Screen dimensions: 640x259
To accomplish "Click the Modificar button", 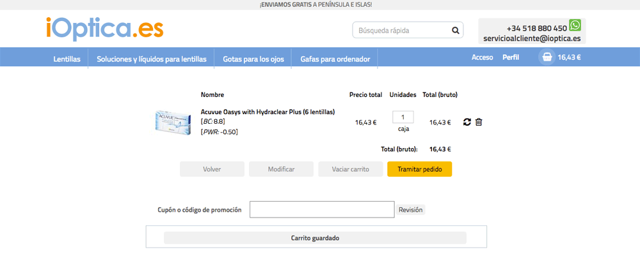I will (281, 169).
